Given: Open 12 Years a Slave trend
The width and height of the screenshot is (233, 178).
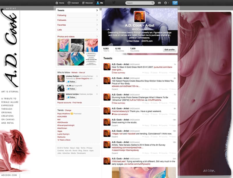Looking at the screenshot, I should 64,140.
